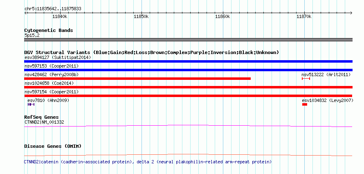Select the blue nsv597153 gain bar
364x174 pixels.
[188, 70]
